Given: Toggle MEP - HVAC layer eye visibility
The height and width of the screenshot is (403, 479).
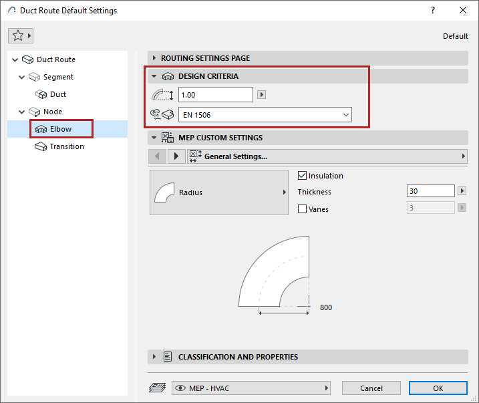Looking at the screenshot, I should tap(180, 388).
